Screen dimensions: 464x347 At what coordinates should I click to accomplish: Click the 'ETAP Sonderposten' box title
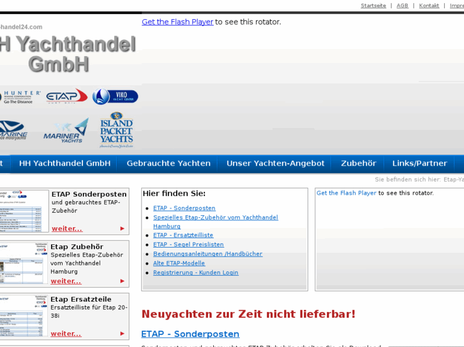89,194
